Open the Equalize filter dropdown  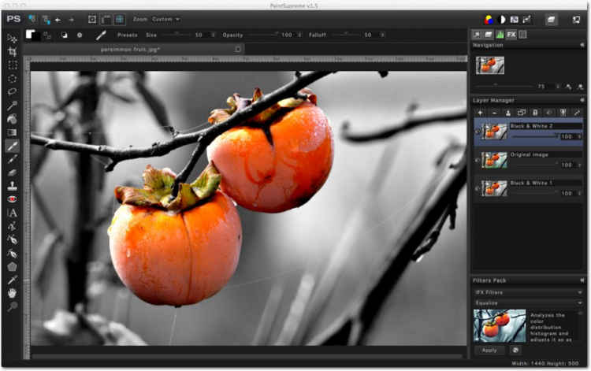pos(528,302)
